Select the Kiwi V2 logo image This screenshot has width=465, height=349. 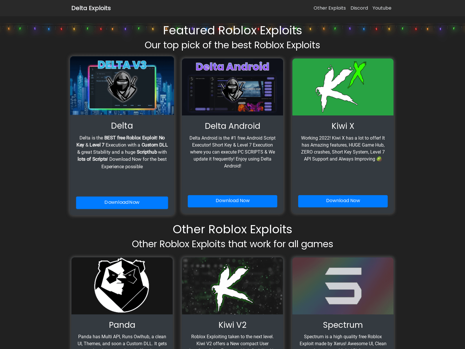(x=233, y=286)
